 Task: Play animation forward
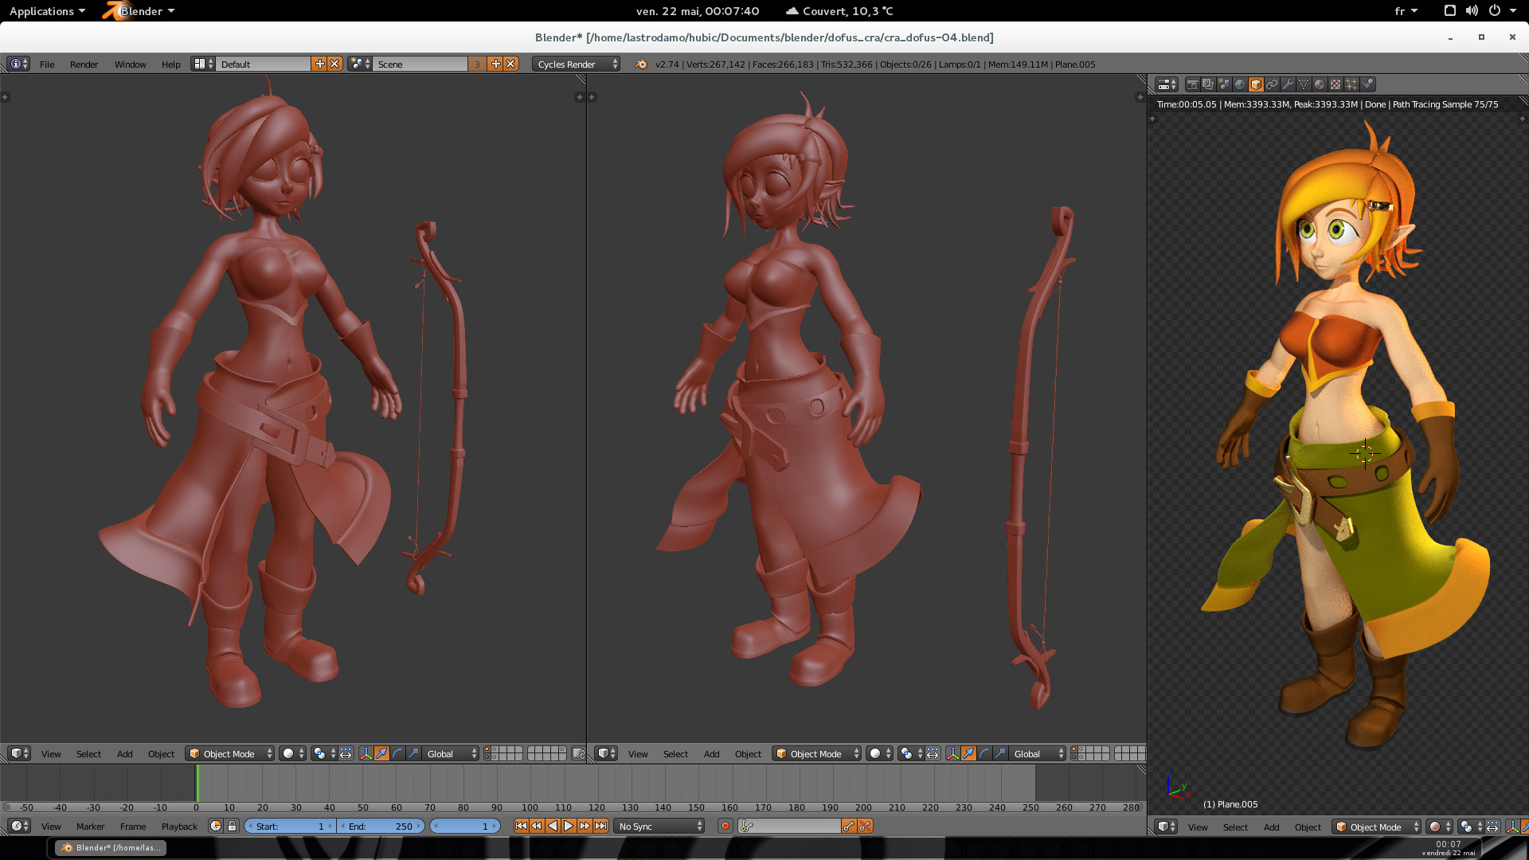pyautogui.click(x=569, y=826)
